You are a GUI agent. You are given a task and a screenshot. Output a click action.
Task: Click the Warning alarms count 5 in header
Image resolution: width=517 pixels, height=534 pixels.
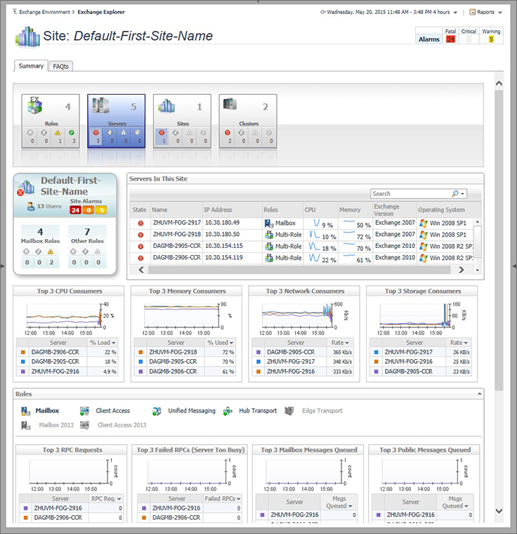[x=491, y=39]
